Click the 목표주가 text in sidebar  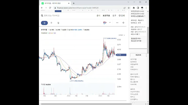pyautogui.click(x=141, y=21)
